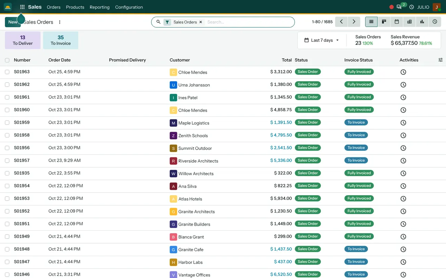Open the Orders menu
This screenshot has width=446, height=278.
pyautogui.click(x=54, y=7)
